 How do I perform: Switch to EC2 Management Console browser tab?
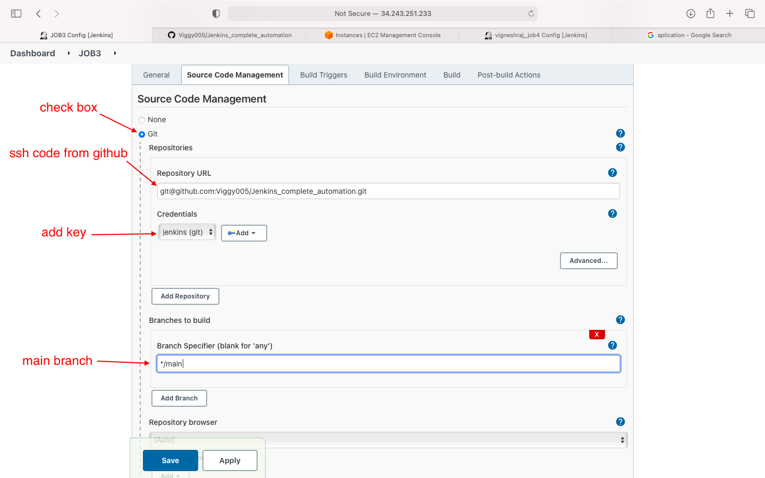(x=382, y=35)
